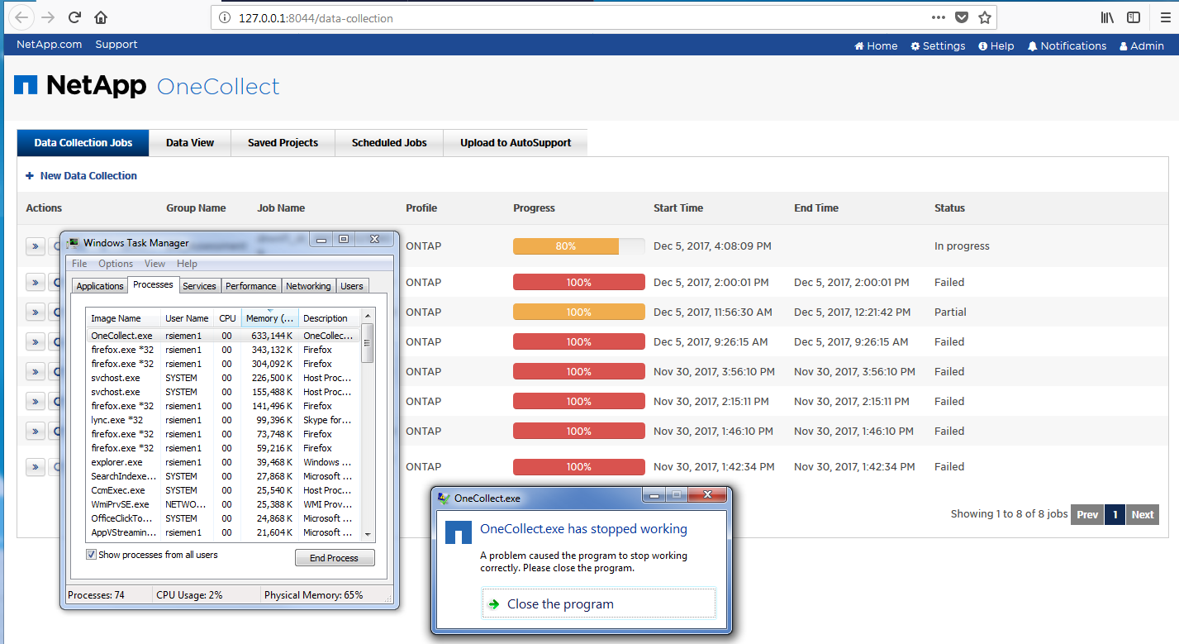Open the page actions three-dot menu
This screenshot has height=644, width=1179.
tap(939, 17)
